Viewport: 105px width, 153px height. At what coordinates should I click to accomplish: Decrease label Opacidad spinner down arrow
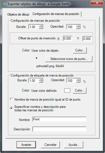point(78,82)
